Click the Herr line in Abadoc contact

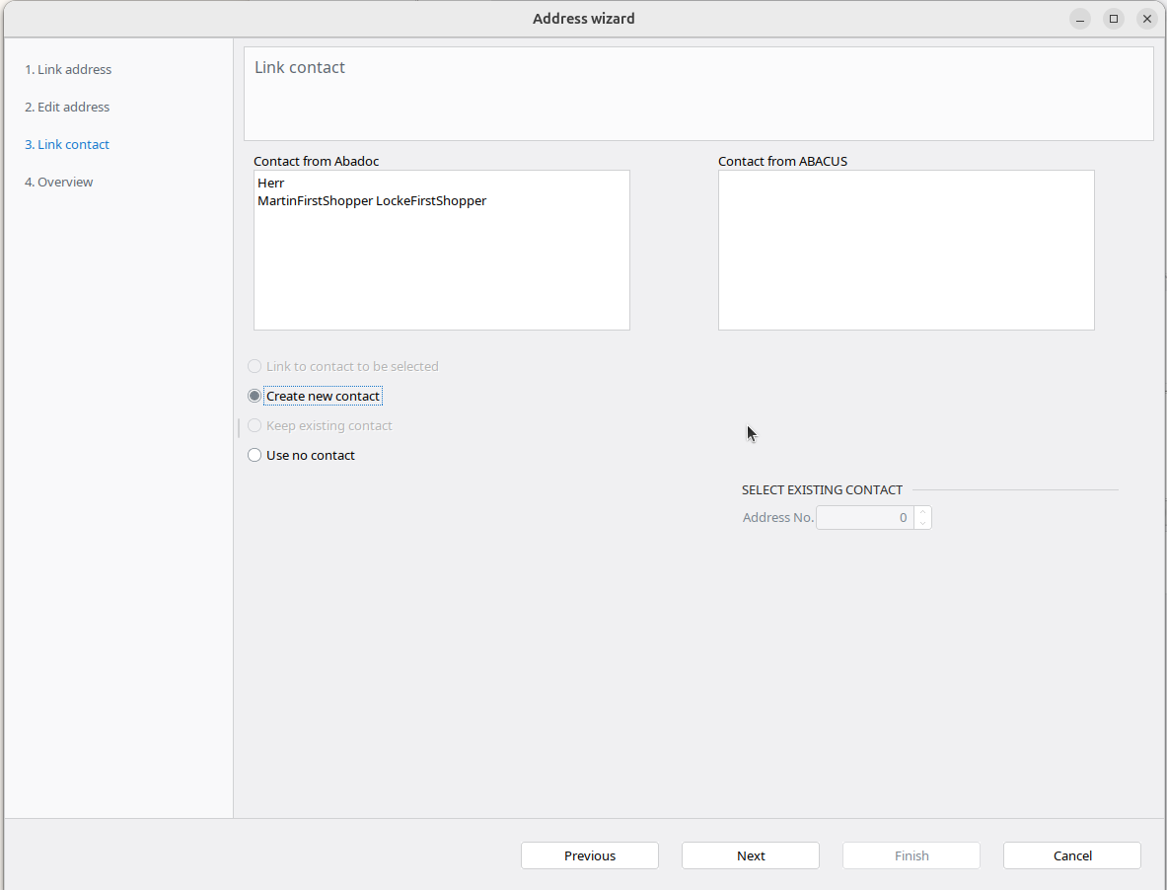click(x=271, y=184)
